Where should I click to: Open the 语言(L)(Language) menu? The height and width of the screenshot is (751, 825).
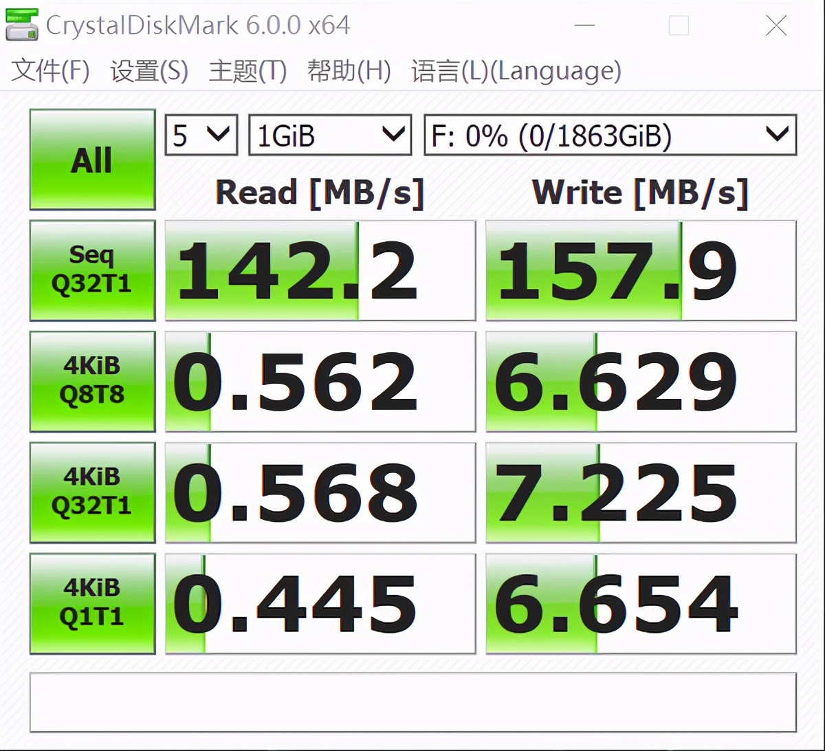tap(514, 71)
